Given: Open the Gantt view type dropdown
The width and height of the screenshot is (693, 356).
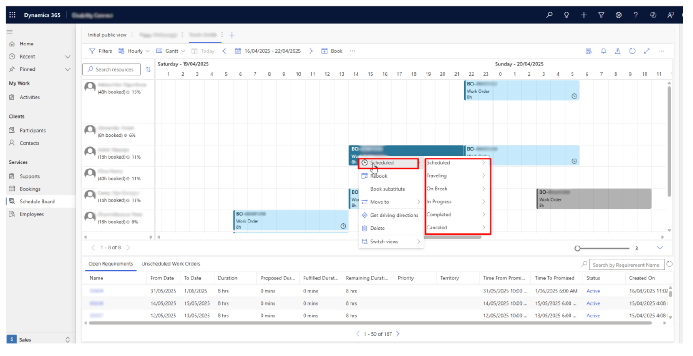Looking at the screenshot, I should (x=171, y=51).
